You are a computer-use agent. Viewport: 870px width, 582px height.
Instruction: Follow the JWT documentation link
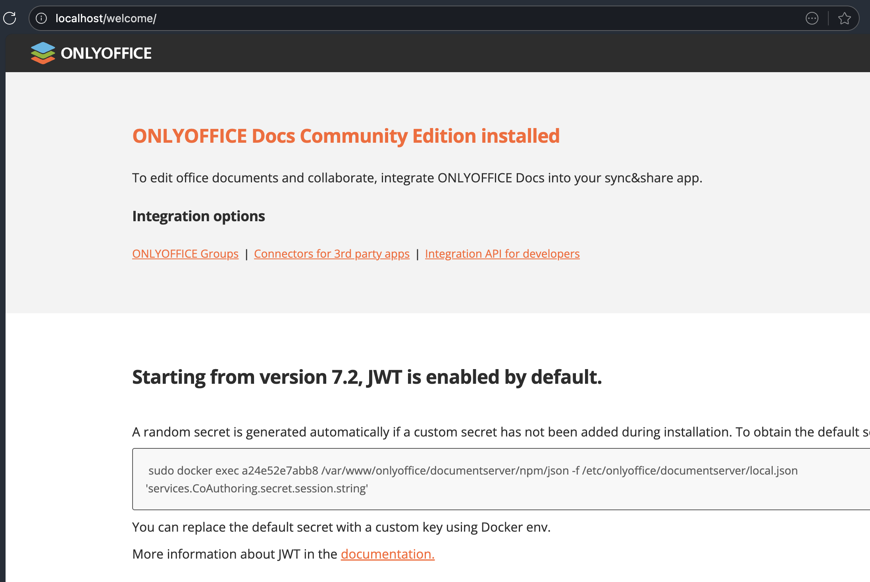pos(387,554)
